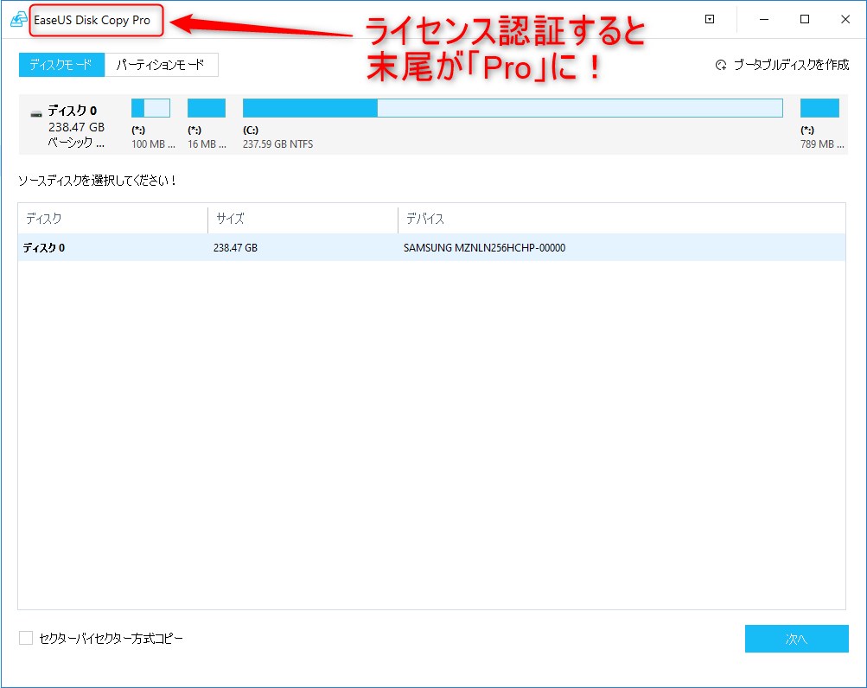Screen dimensions: 867x688
Task: Click the 237.59 GB NTFS label
Action: click(x=277, y=143)
